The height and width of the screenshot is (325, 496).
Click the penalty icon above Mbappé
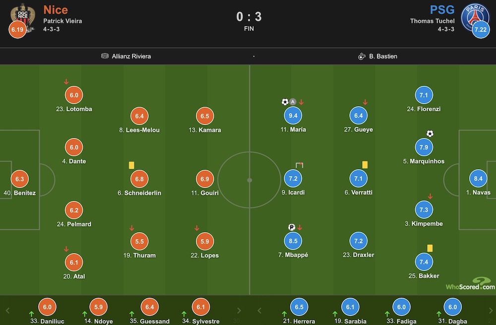(292, 227)
